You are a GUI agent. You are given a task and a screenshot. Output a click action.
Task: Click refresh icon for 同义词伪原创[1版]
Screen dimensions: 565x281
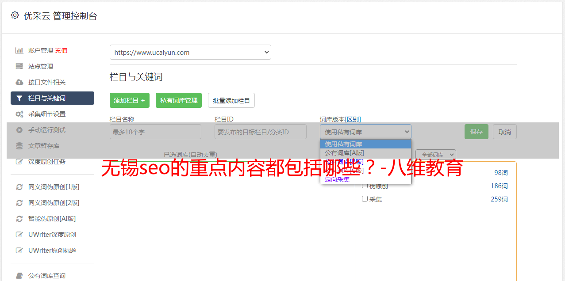pos(19,187)
